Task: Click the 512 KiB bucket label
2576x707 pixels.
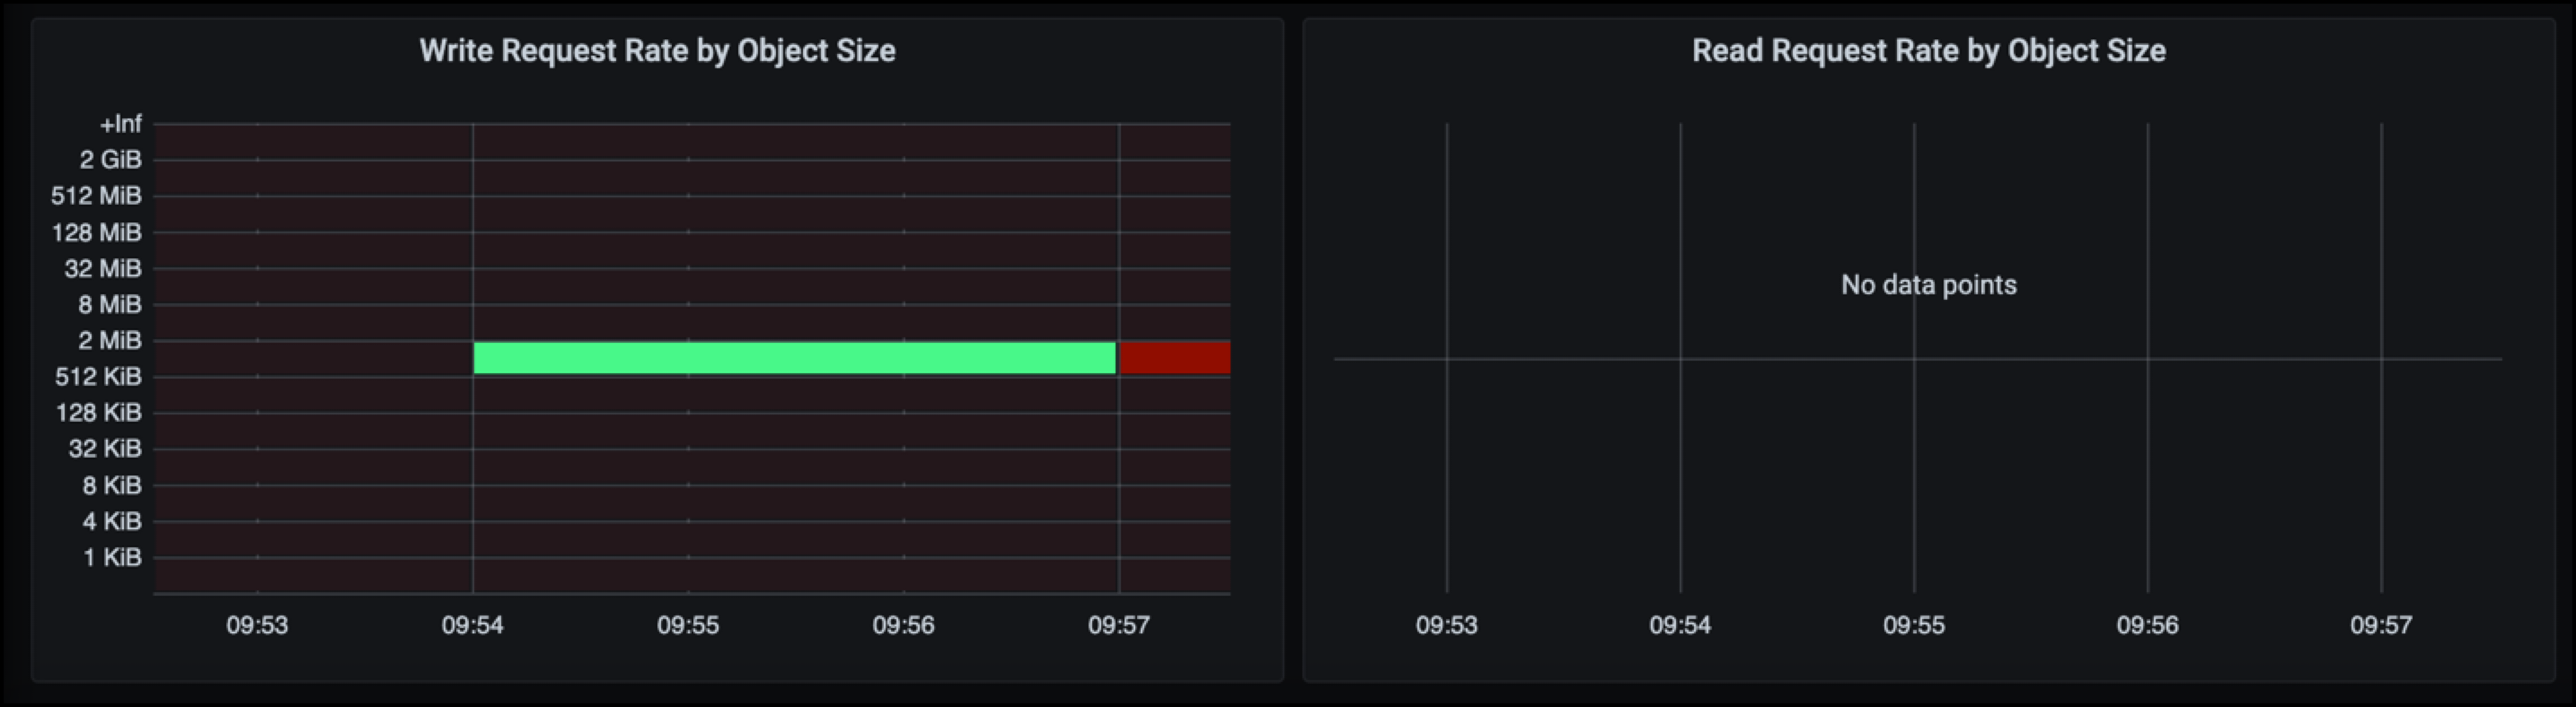Action: [x=98, y=376]
